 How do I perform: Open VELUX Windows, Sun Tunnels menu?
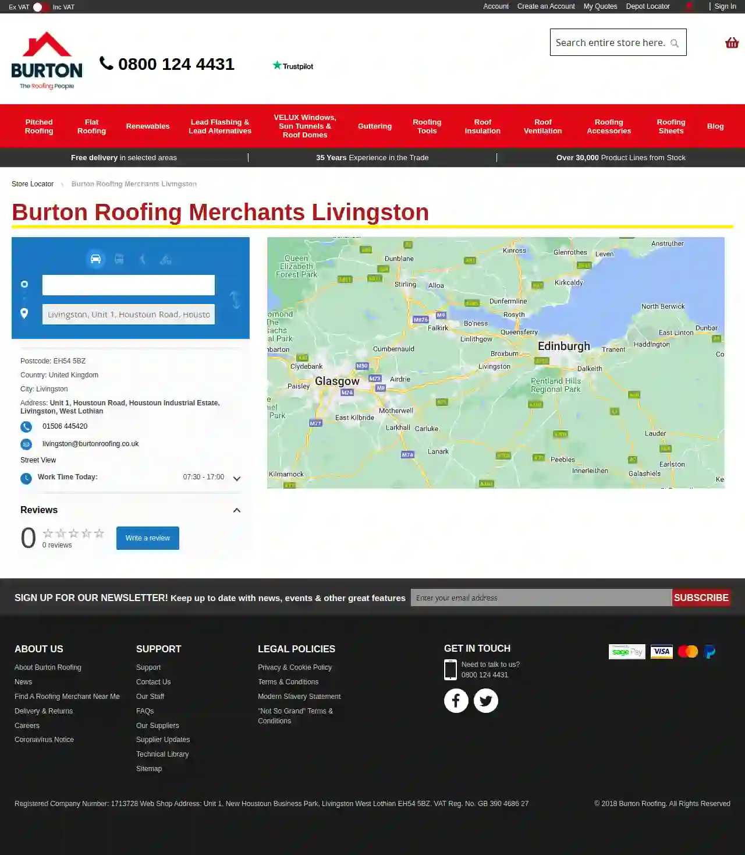pos(305,126)
